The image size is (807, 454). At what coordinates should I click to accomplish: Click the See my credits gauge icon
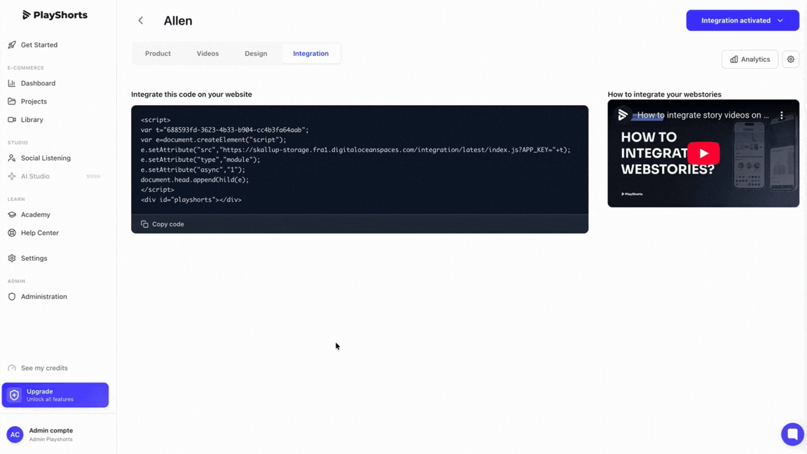tap(12, 368)
